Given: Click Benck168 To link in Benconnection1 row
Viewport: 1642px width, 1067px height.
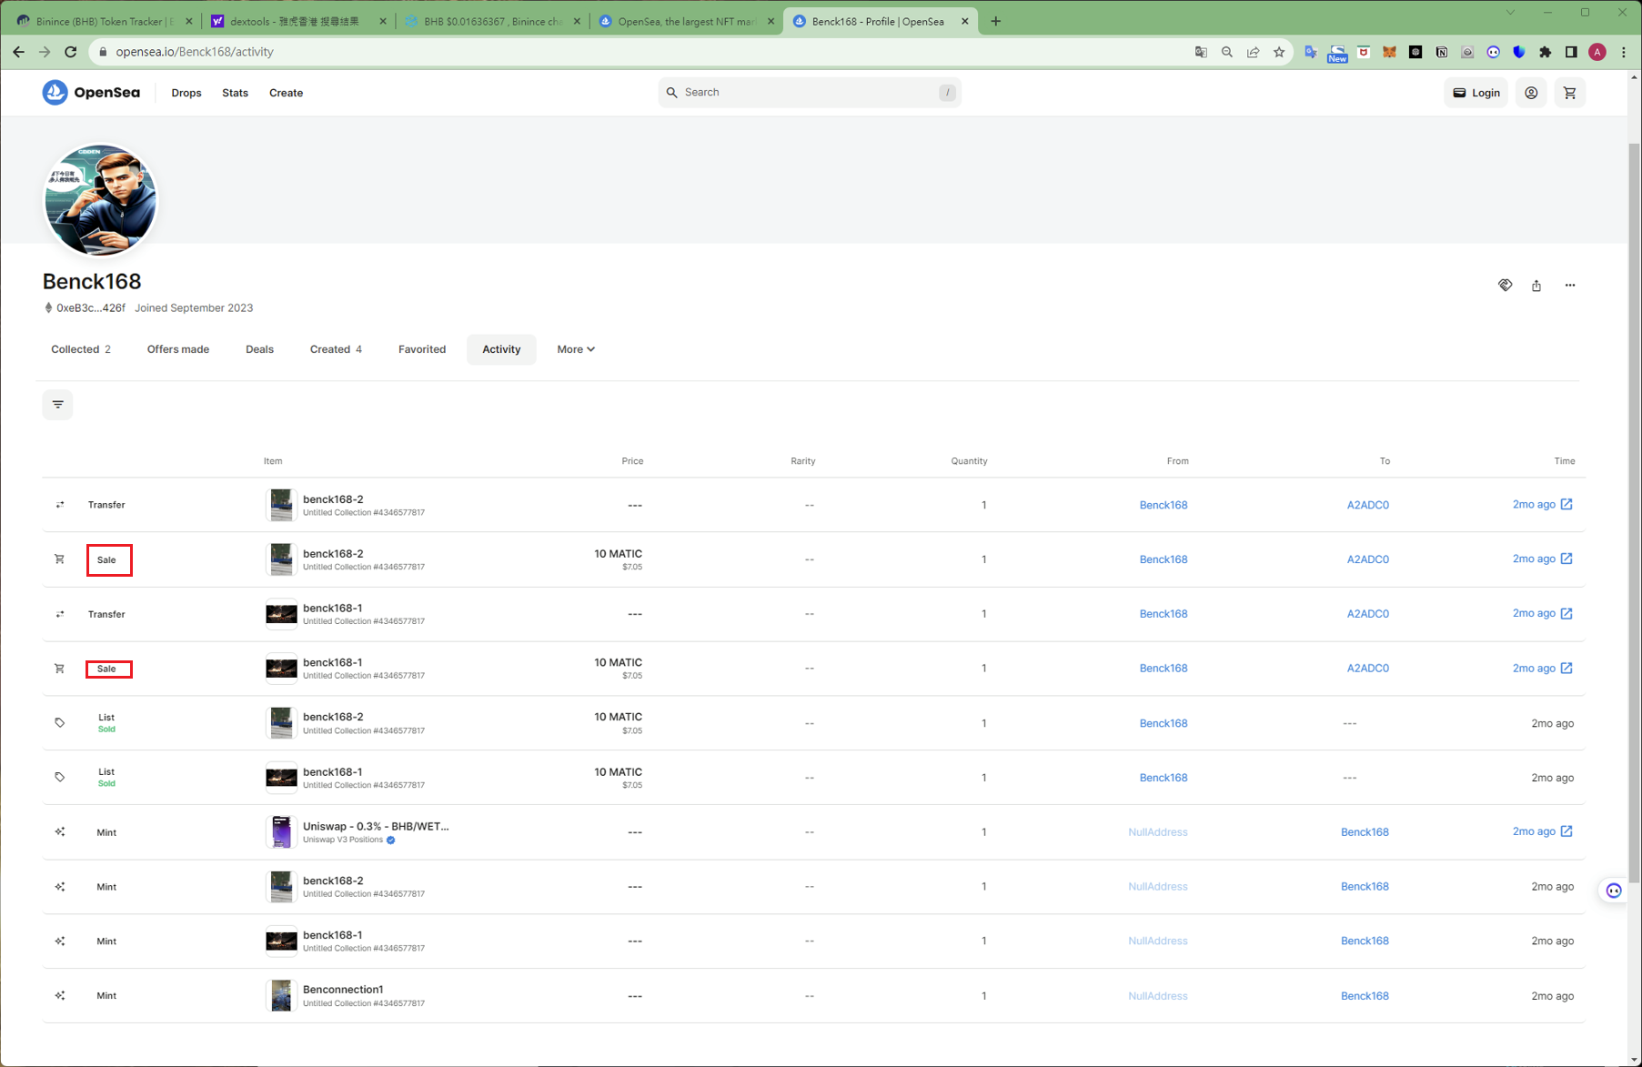Looking at the screenshot, I should (x=1365, y=996).
